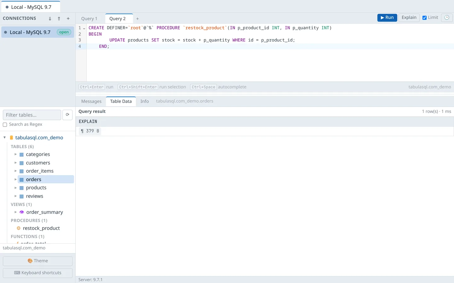Click the restock_product procedure gear icon
The height and width of the screenshot is (283, 454).
[x=19, y=228]
